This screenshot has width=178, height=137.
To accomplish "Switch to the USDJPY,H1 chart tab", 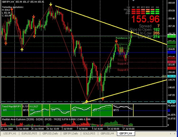I will coord(10,134).
